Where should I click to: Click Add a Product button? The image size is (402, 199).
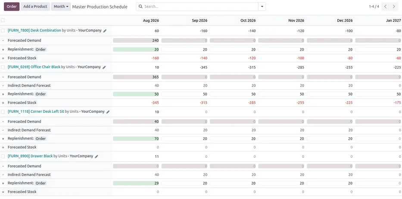[35, 6]
